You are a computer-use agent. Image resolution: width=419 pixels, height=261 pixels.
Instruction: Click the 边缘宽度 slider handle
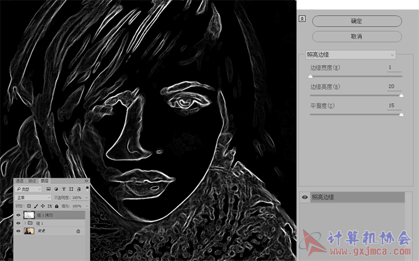310,77
